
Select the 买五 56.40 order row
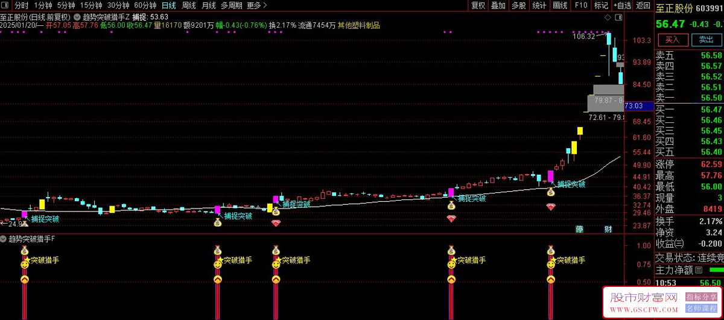click(689, 151)
